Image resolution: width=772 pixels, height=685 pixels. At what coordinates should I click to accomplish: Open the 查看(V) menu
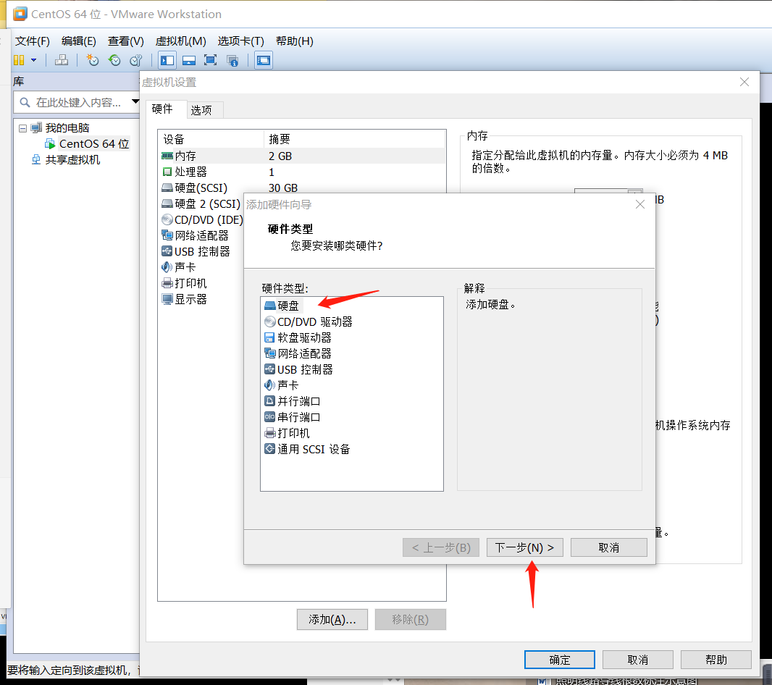point(126,41)
